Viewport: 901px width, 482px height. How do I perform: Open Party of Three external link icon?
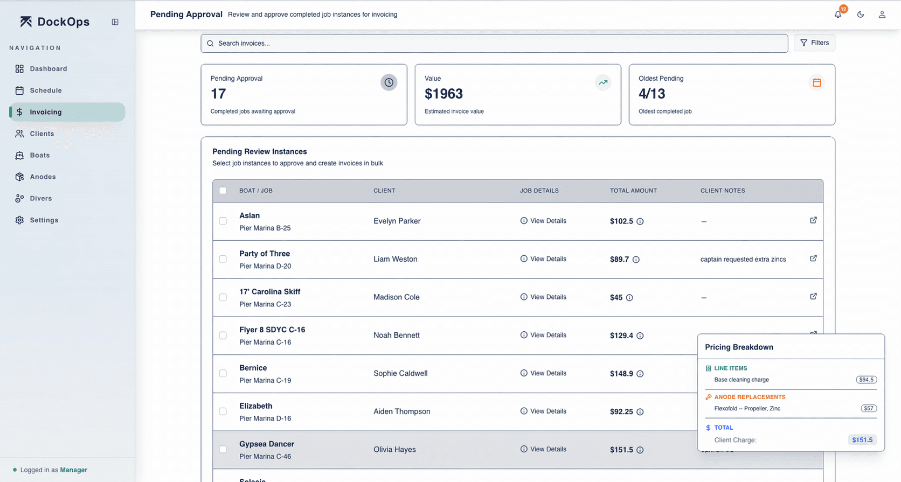[813, 259]
